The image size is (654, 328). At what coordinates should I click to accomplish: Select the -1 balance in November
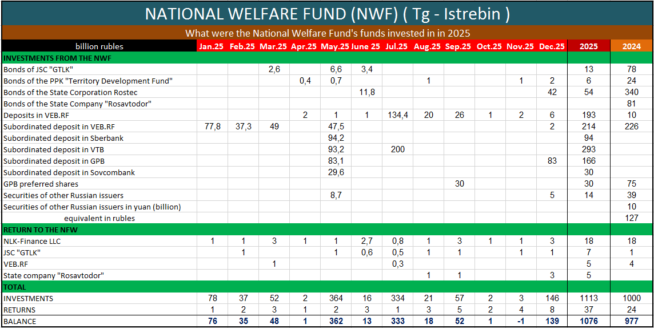(521, 321)
